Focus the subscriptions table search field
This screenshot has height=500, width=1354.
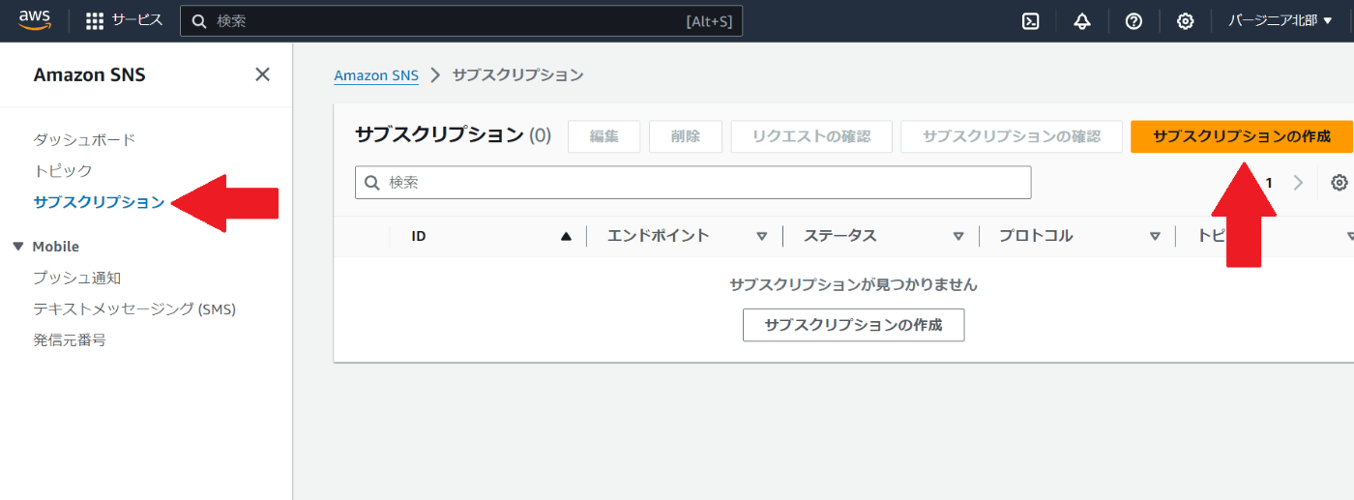(692, 182)
